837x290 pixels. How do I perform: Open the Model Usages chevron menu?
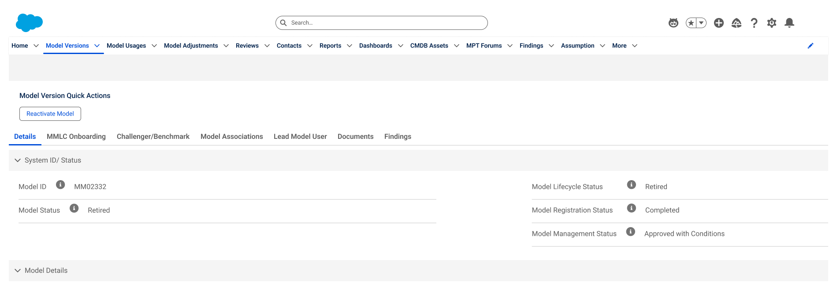coord(154,46)
